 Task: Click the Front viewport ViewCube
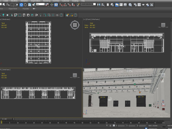pyautogui.click(x=163, y=25)
